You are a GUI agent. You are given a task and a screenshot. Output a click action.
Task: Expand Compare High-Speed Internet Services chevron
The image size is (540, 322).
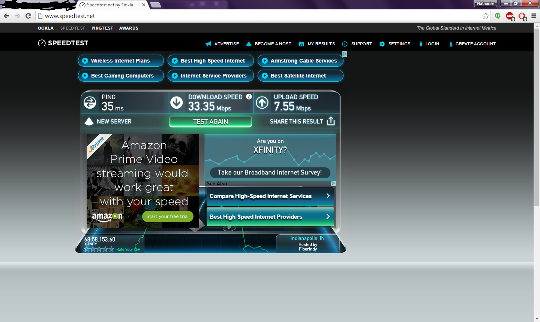point(328,196)
